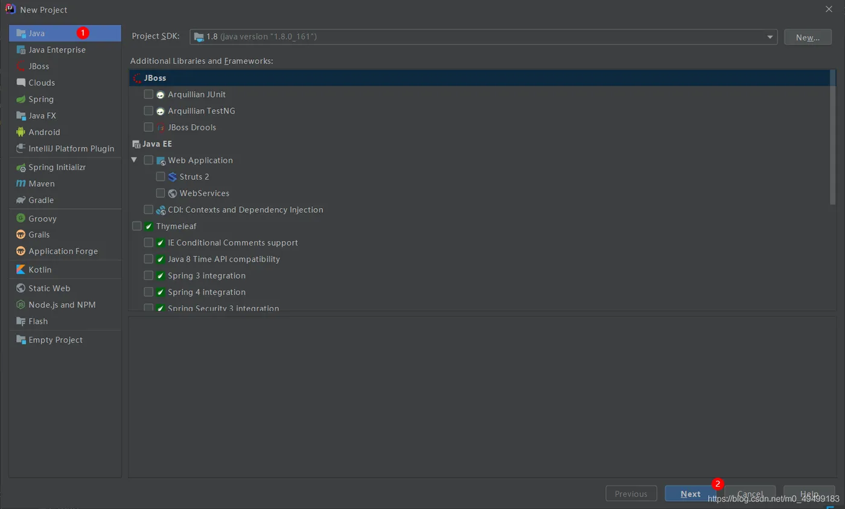This screenshot has height=509, width=845.
Task: Click the WebServices globe icon
Action: (173, 194)
